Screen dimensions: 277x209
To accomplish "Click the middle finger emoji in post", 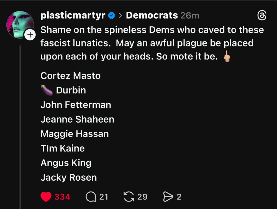I will pos(227,57).
